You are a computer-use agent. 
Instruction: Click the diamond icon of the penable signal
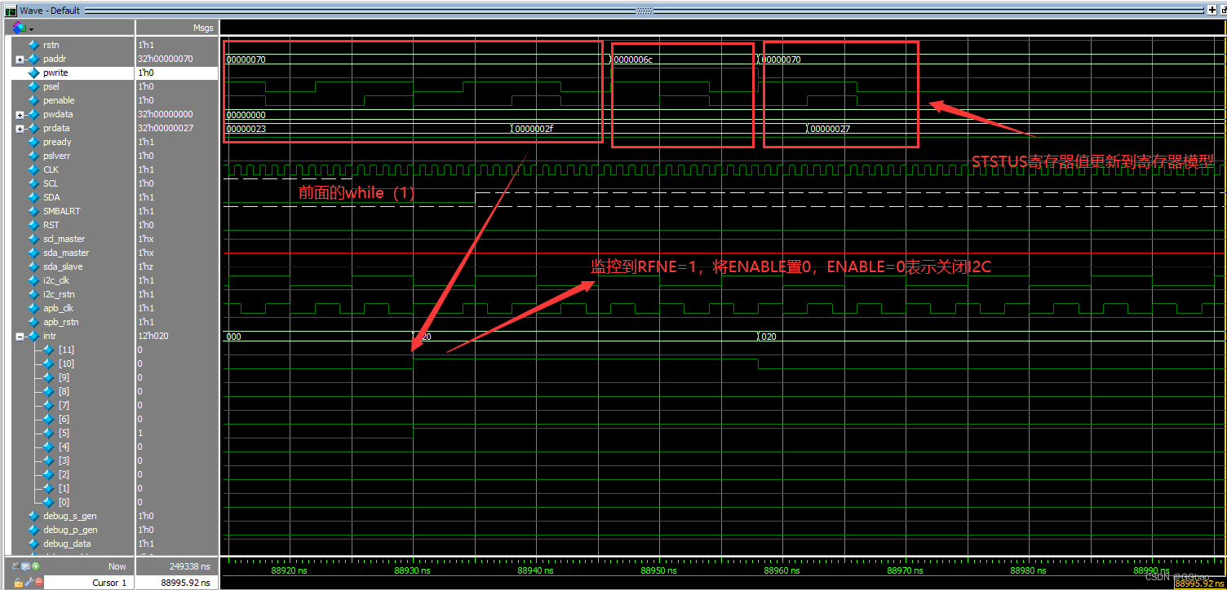click(33, 100)
